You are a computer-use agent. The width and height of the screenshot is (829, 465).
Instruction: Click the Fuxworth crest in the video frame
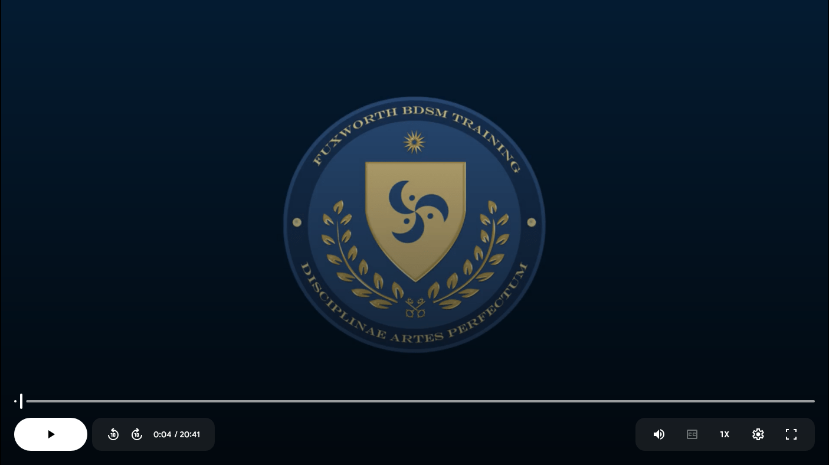coord(414,224)
